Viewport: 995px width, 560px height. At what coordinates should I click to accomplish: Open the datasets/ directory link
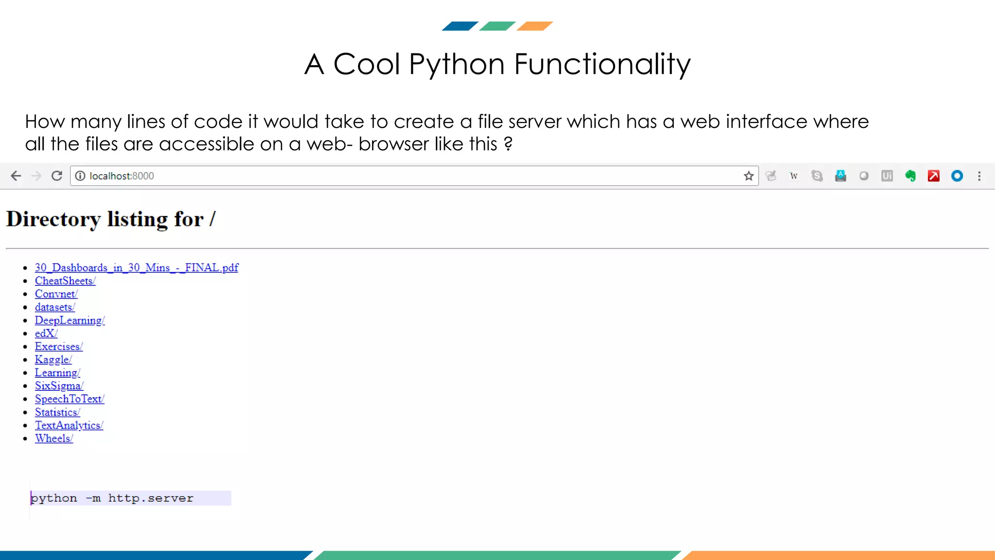55,307
